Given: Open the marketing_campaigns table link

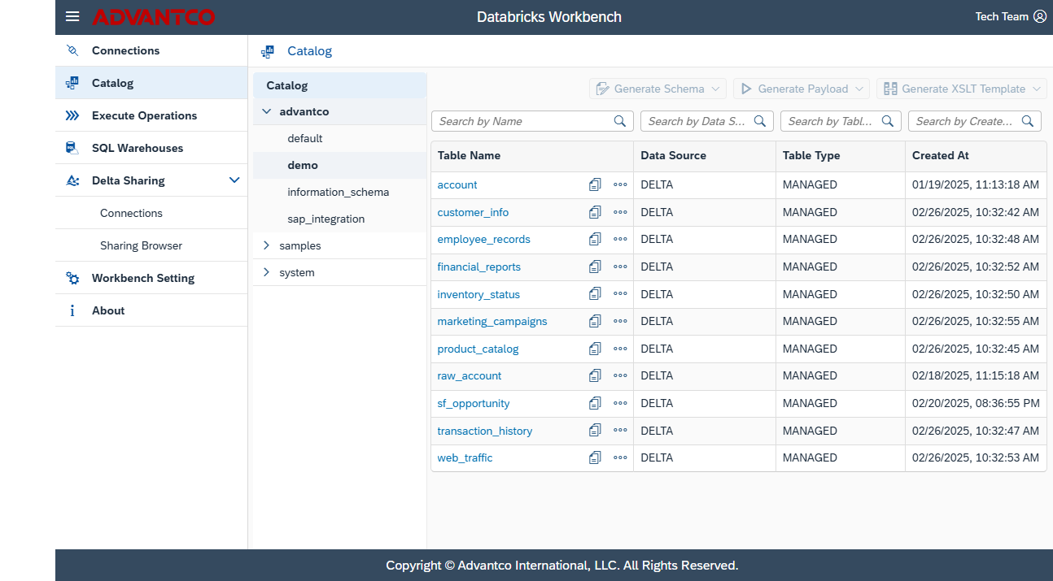Looking at the screenshot, I should pos(492,321).
